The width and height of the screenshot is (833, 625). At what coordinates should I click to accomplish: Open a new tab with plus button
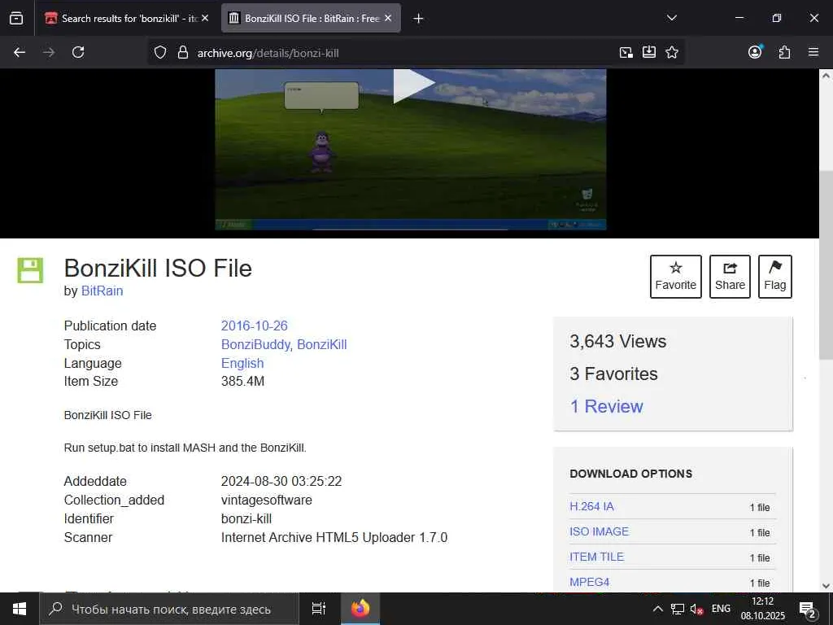(418, 19)
